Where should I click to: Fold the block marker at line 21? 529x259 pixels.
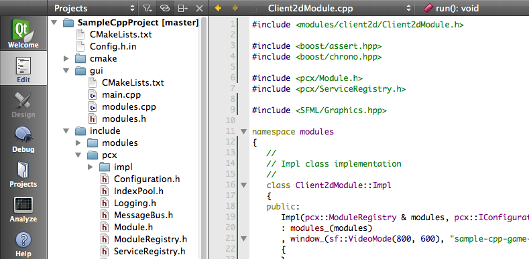(243, 239)
